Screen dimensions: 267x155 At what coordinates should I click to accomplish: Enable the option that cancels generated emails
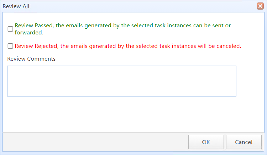(x=10, y=46)
